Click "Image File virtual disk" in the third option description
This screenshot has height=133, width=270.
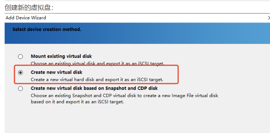coord(195,96)
